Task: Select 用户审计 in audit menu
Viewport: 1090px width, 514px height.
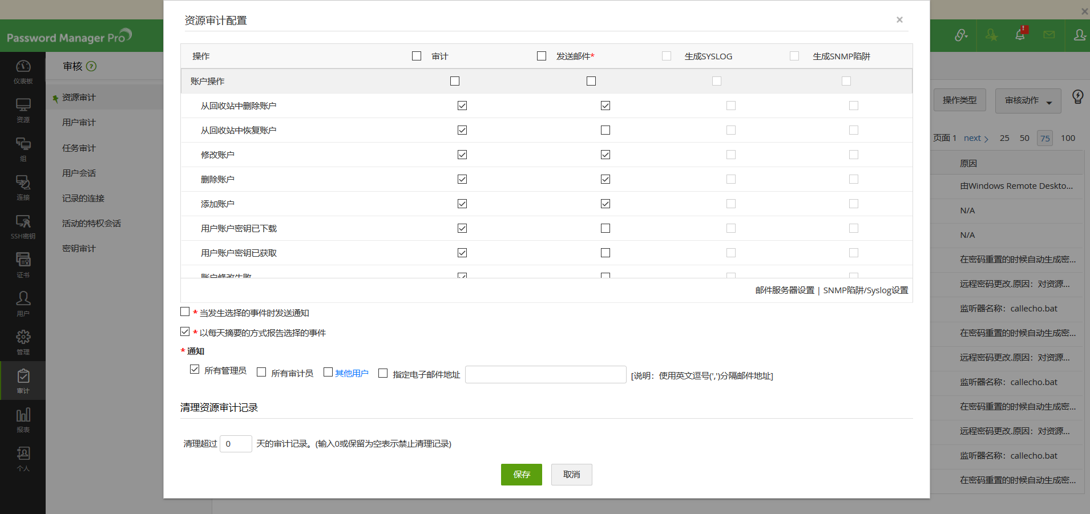Action: click(x=79, y=123)
